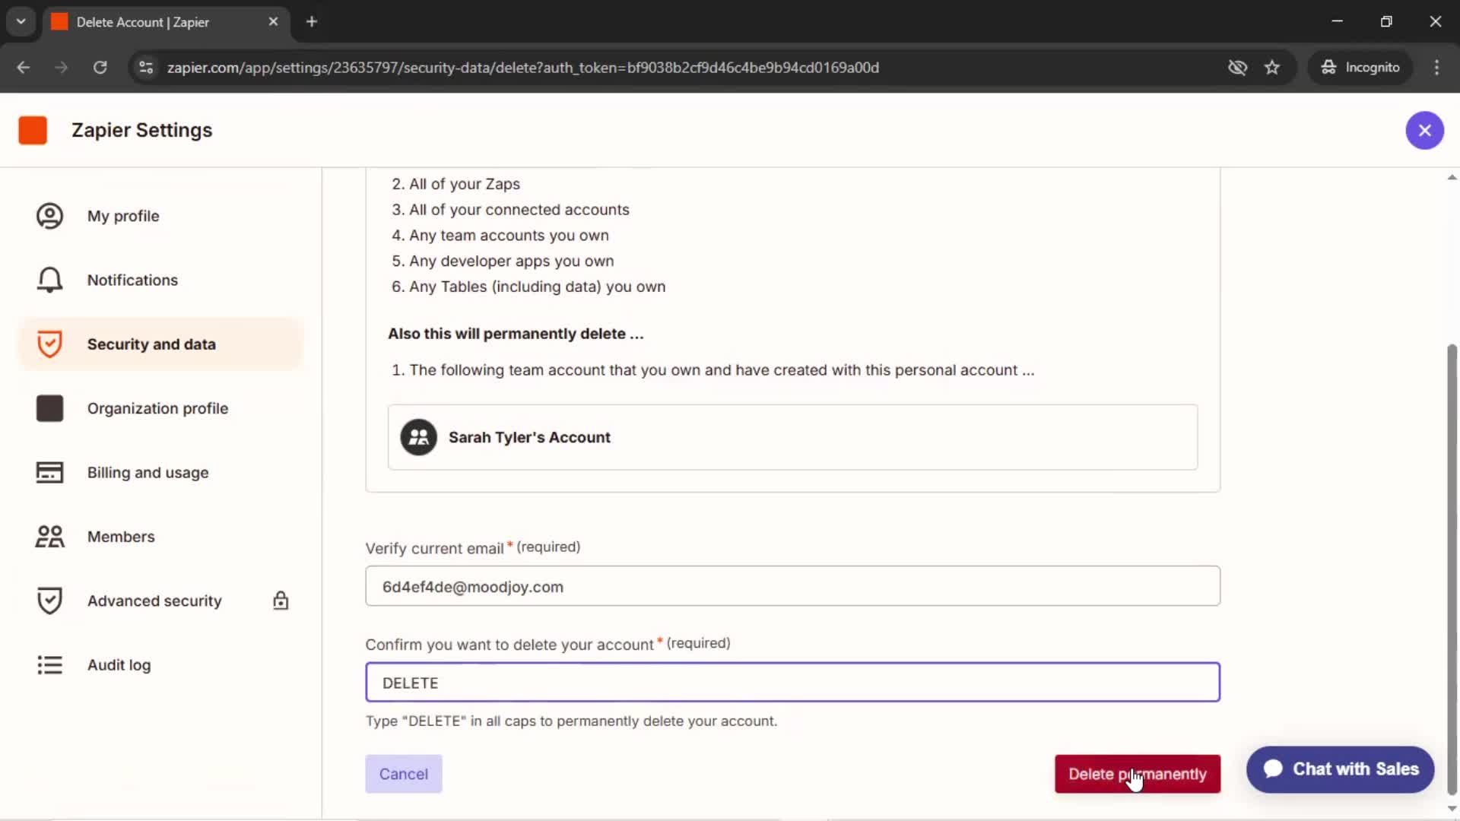
Task: Cancel the account deletion
Action: (403, 774)
